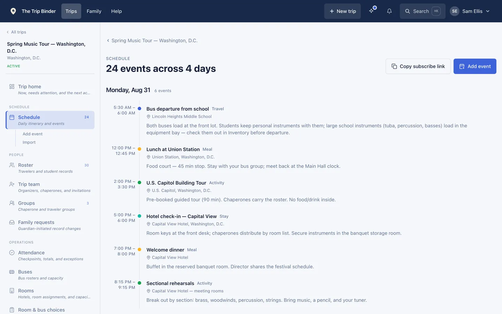Select Add event in the Schedule submenu

pos(32,134)
